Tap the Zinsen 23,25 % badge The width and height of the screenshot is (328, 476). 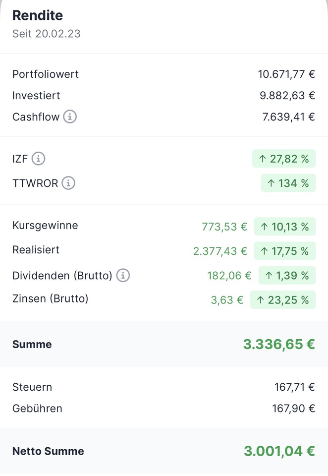click(x=283, y=299)
